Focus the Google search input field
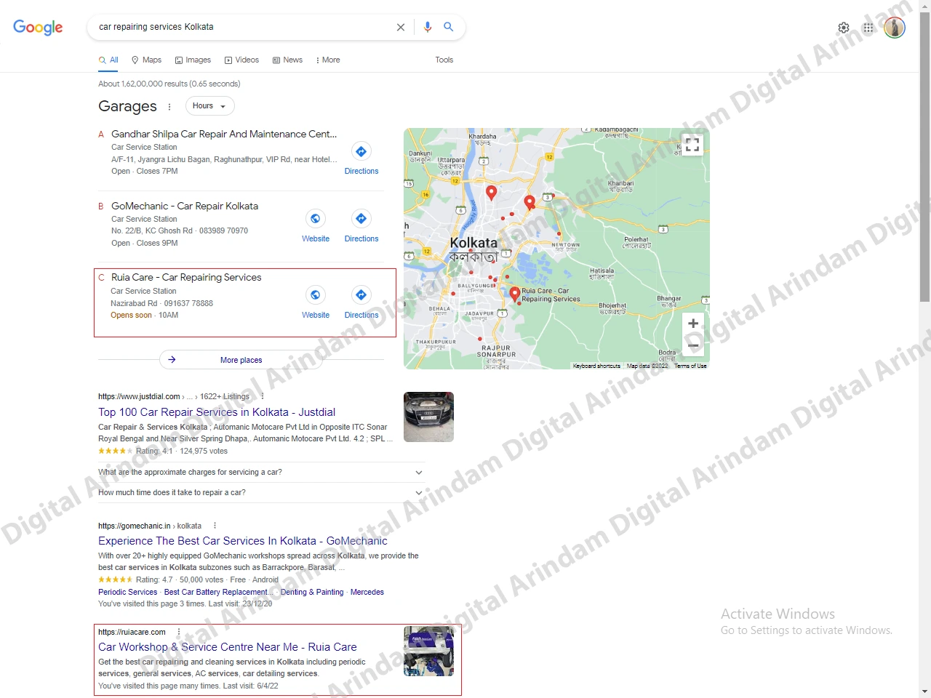The width and height of the screenshot is (931, 698). click(244, 27)
